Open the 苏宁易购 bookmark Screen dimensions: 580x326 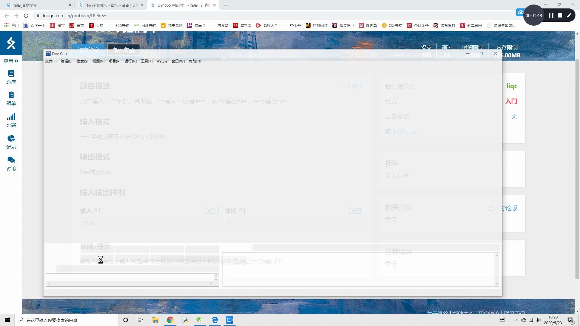172,25
